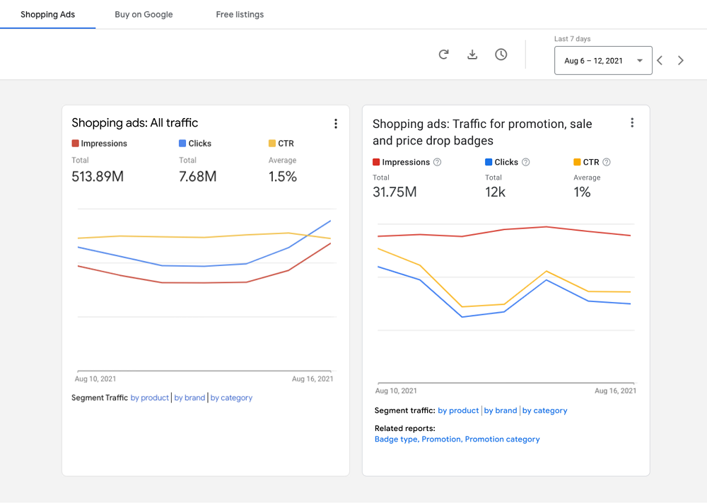Switch to the Buy on Google tab

(x=144, y=14)
